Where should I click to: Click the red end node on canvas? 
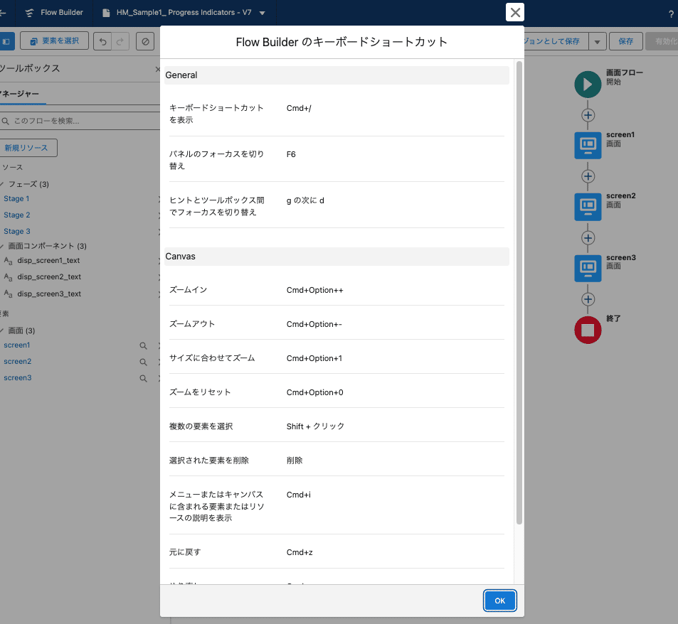click(588, 330)
